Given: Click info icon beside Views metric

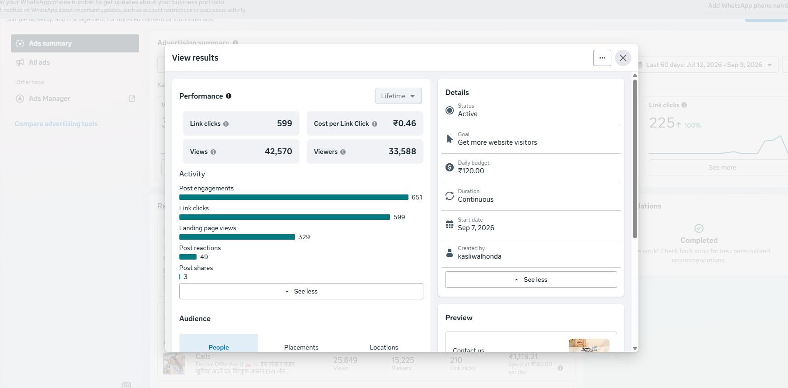Looking at the screenshot, I should 213,152.
